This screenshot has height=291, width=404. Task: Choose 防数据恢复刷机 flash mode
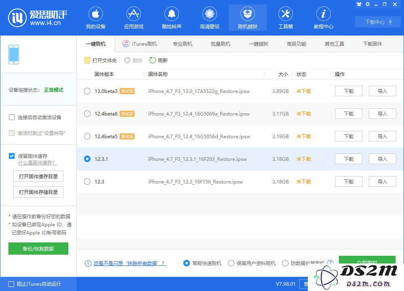[x=285, y=263]
